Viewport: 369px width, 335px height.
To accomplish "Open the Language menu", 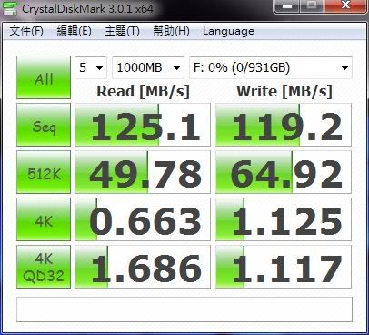I will [228, 31].
